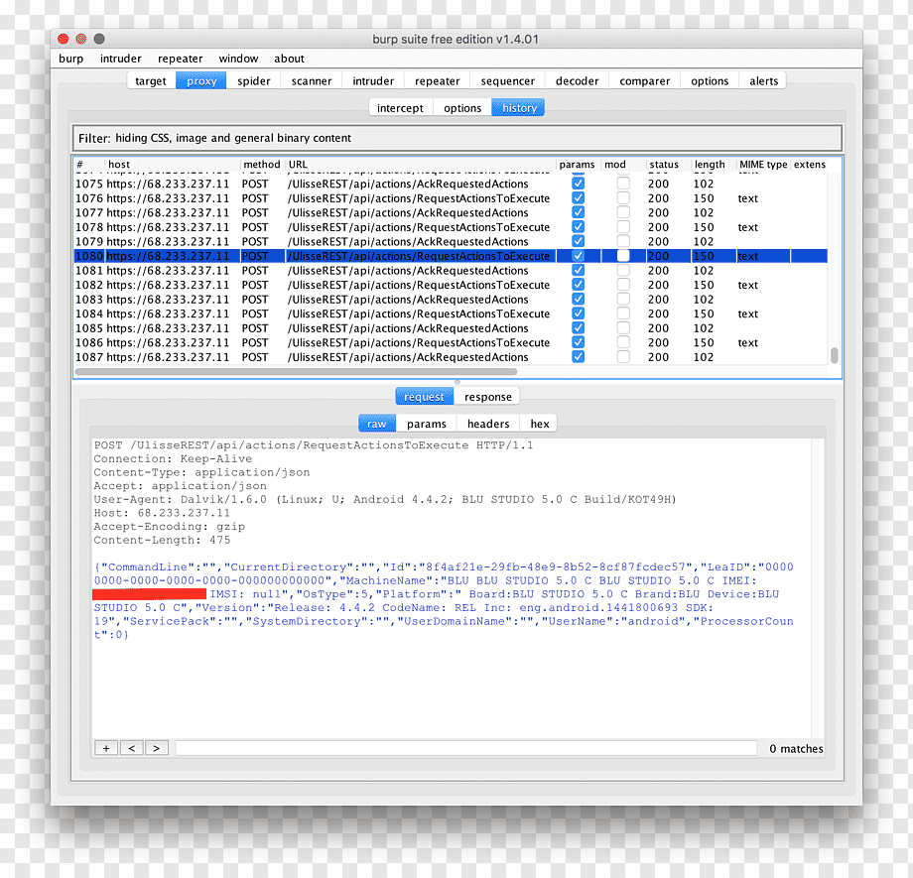Screen dimensions: 913x878
Task: Open the about menu
Action: [289, 59]
